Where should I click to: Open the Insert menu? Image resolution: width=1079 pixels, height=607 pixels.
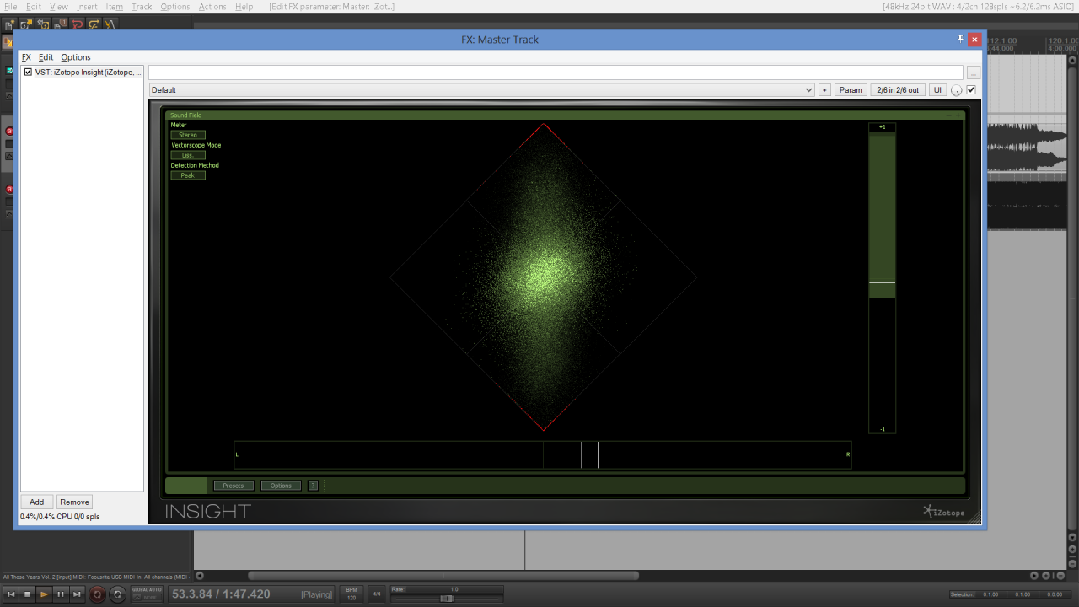pos(87,7)
